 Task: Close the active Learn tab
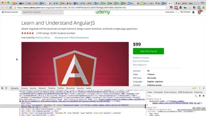pyautogui.click(x=172, y=3)
